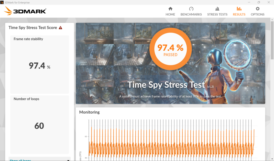The image size is (274, 161).
Task: Click the (v1.2) version label
Action: pos(210,87)
